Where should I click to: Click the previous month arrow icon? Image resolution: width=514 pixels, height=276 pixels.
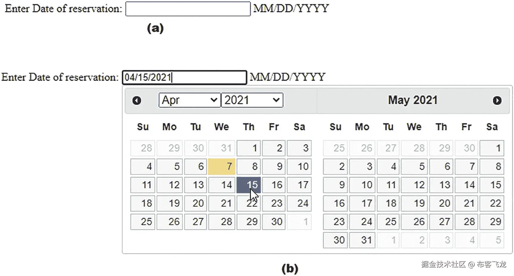pyautogui.click(x=137, y=100)
